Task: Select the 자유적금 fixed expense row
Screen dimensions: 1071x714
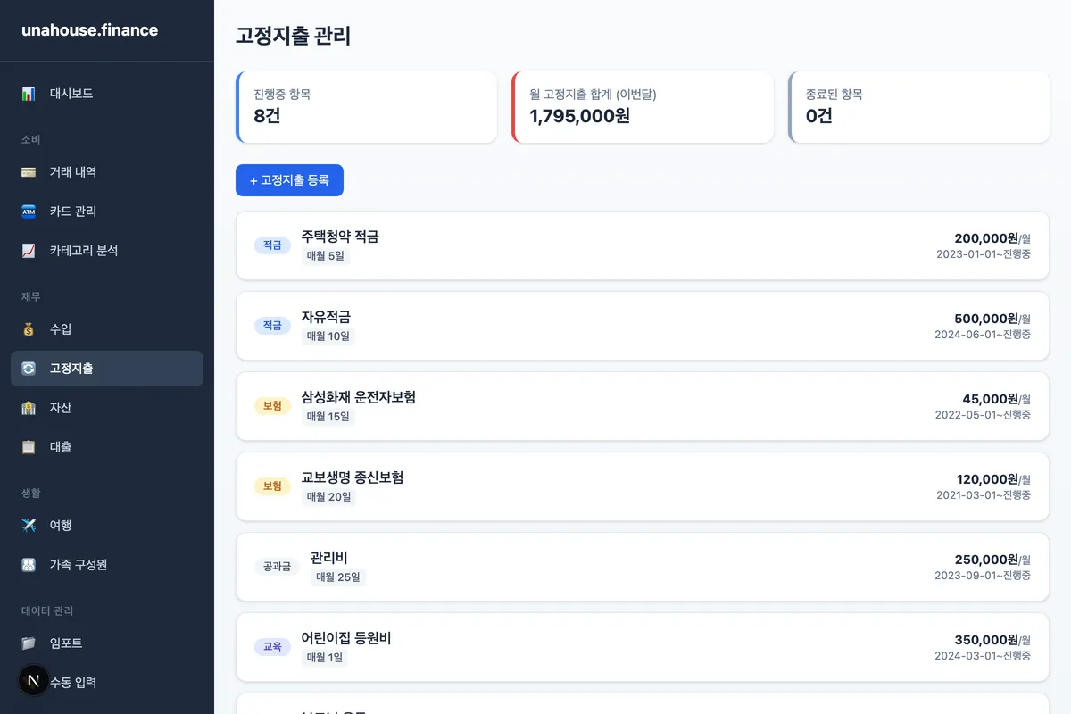Action: pyautogui.click(x=642, y=326)
